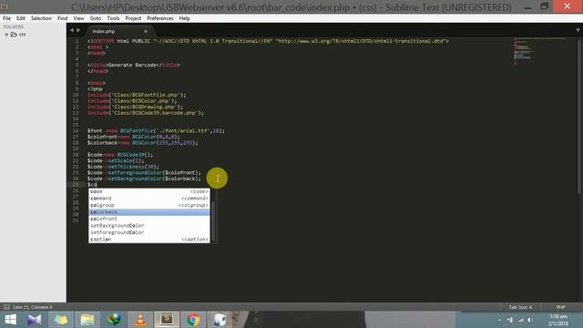Choose 'command' autocomplete suggestion
This screenshot has width=583, height=328.
point(149,199)
